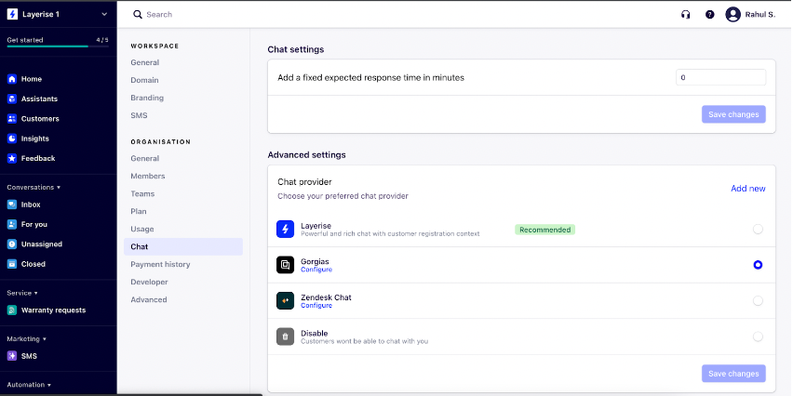Collapse the Marketing section
Screen dimensions: 793x396
(26, 339)
